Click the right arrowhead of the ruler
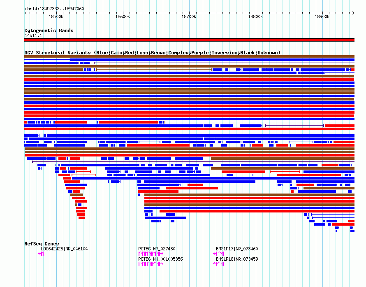The height and width of the screenshot is (287, 366). click(353, 13)
